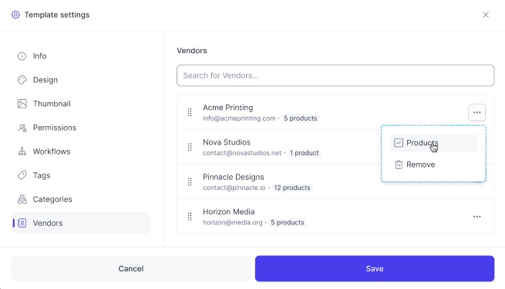Image resolution: width=505 pixels, height=289 pixels.
Task: Close the Template settings dialog
Action: (x=486, y=15)
